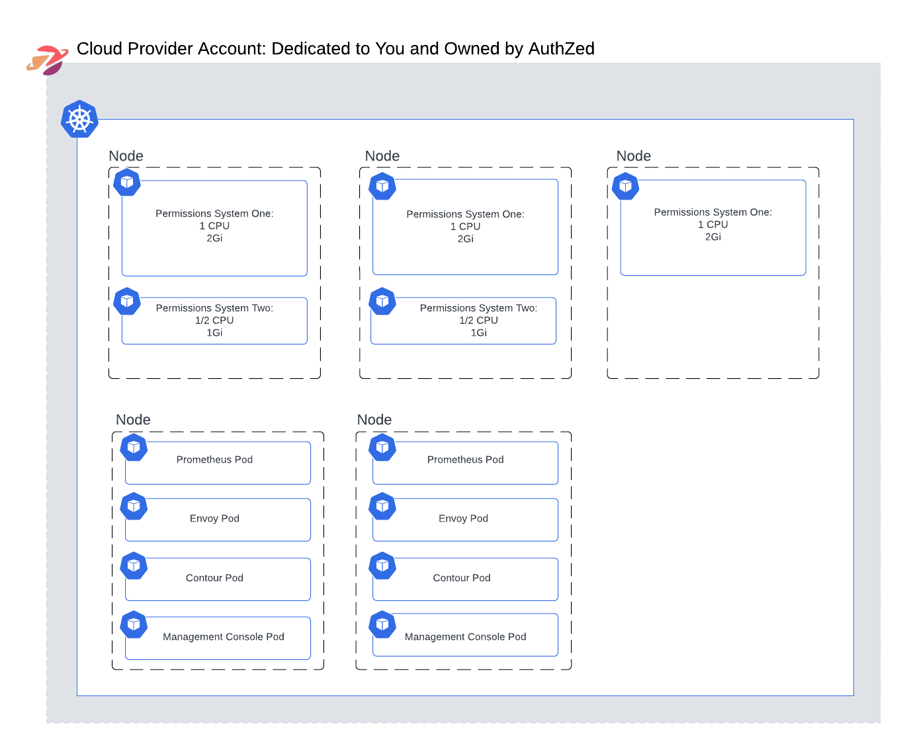Click Contour Pod icon in bottom-right node
This screenshot has width=907, height=749.
[382, 566]
